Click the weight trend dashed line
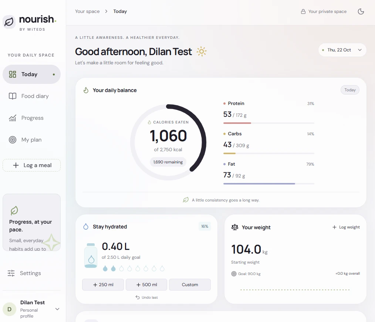Screen dimensions: 375x322 295,290
